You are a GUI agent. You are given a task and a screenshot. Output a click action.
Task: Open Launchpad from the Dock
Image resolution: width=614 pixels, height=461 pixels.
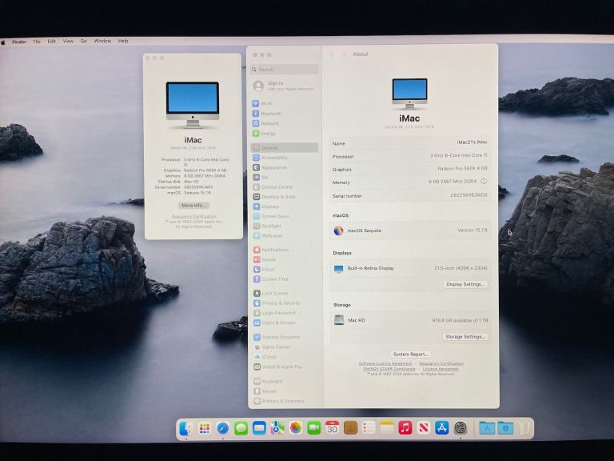click(x=205, y=427)
